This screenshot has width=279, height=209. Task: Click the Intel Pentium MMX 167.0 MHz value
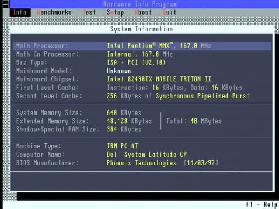159,46
